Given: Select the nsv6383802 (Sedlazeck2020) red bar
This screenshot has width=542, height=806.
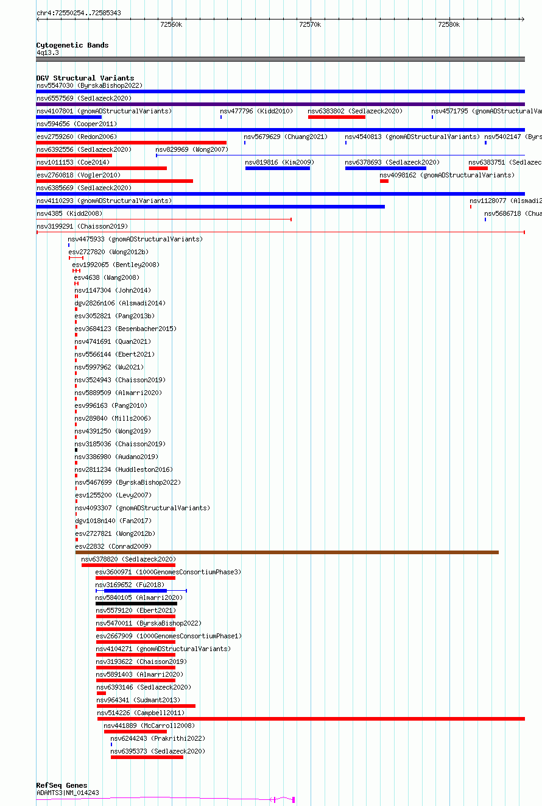Looking at the screenshot, I should click(x=337, y=117).
